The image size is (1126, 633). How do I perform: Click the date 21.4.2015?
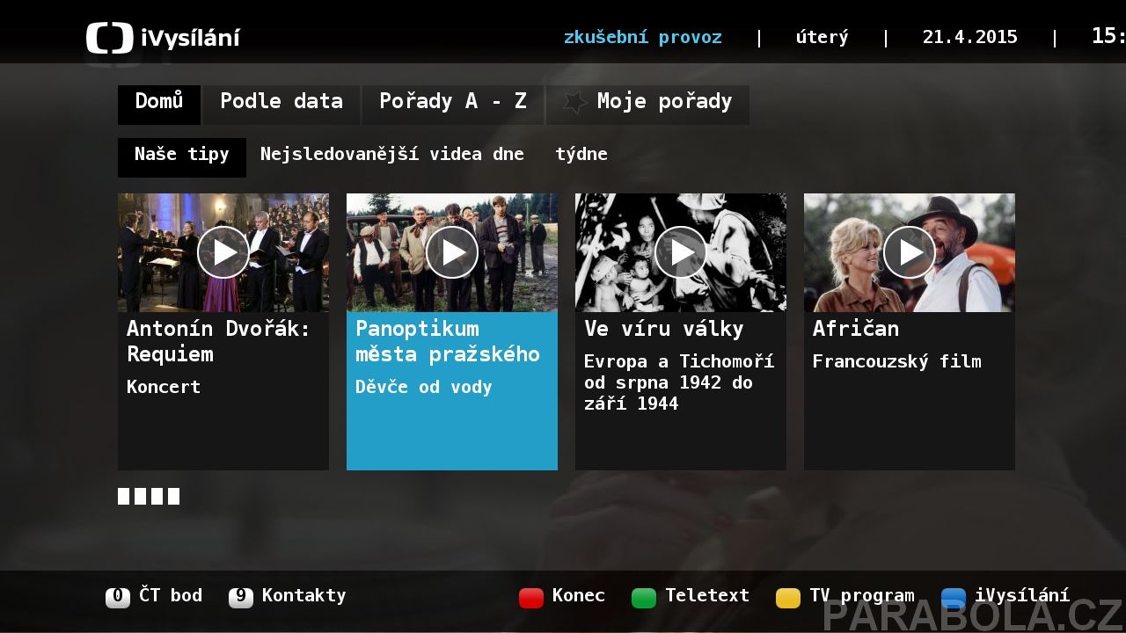969,37
